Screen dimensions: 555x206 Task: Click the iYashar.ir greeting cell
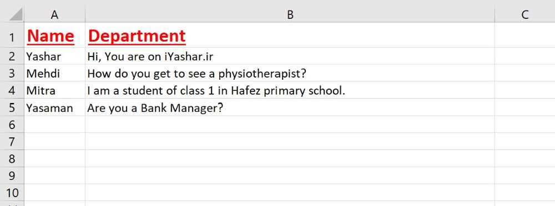pos(290,56)
